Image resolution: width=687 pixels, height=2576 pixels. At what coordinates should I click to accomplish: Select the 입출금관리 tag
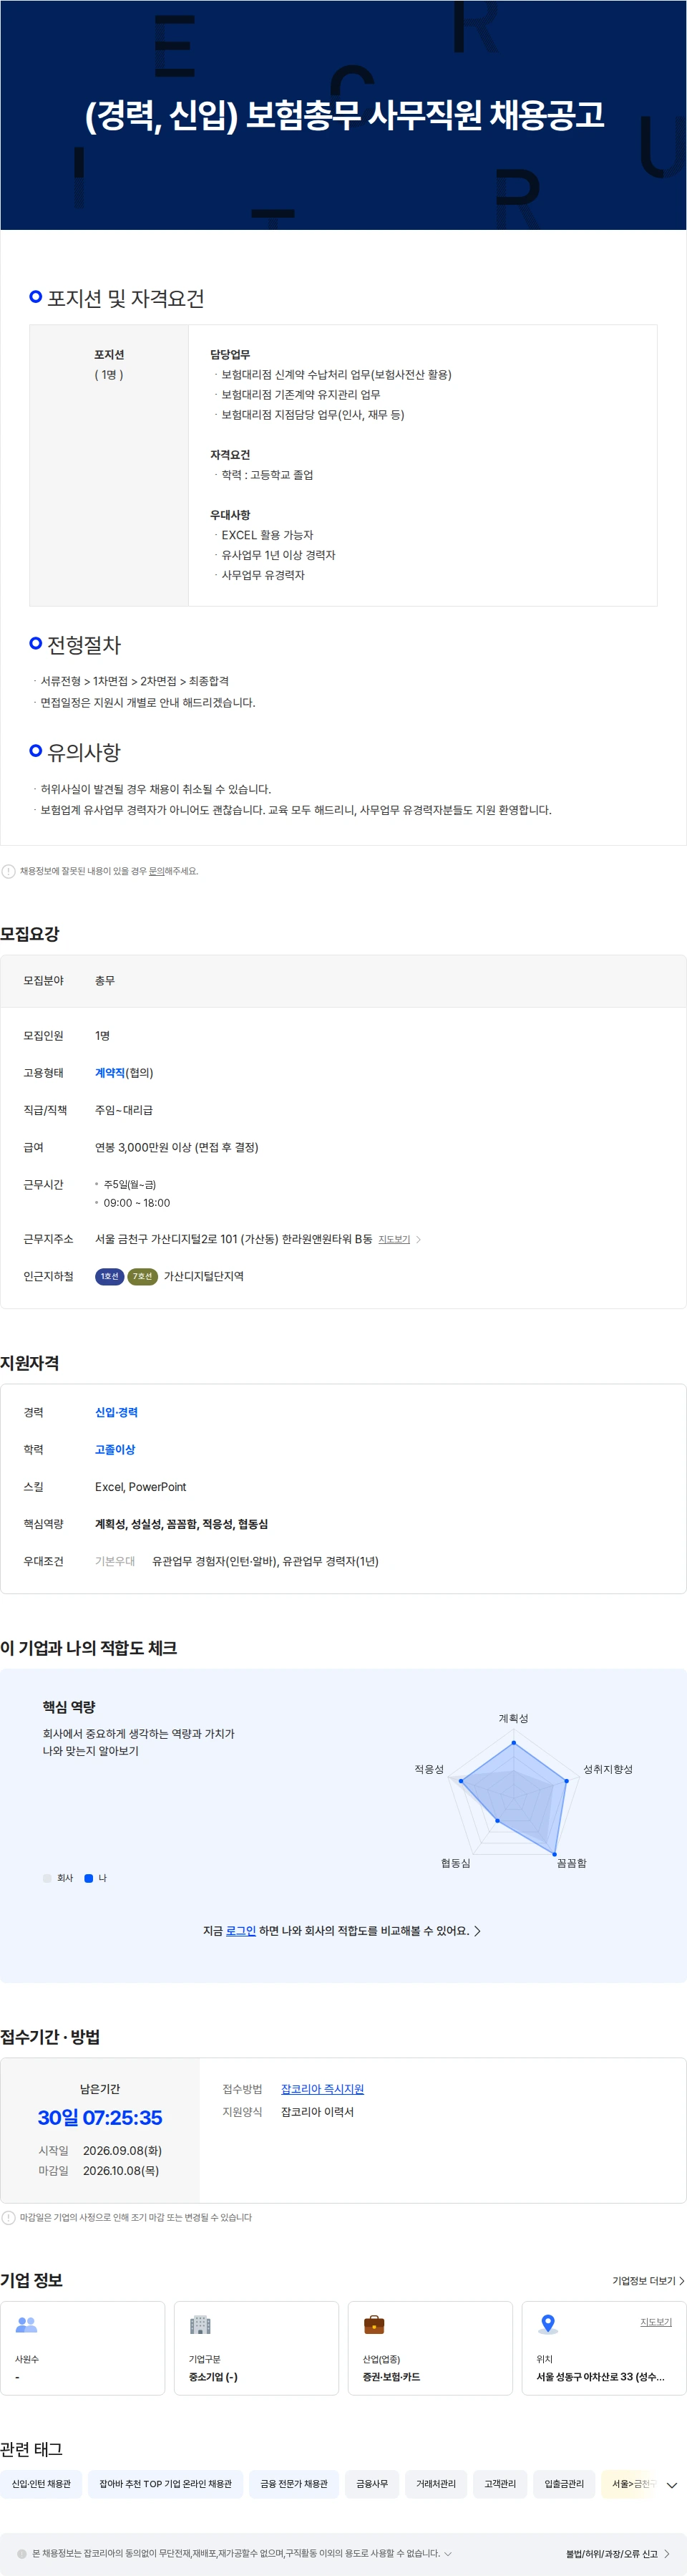[564, 2484]
